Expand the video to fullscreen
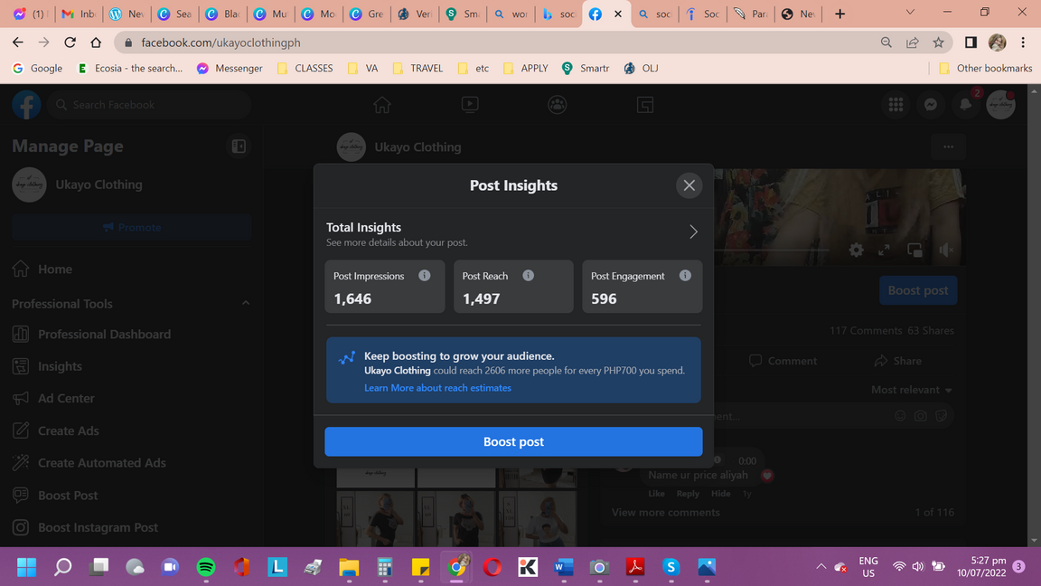 point(885,250)
